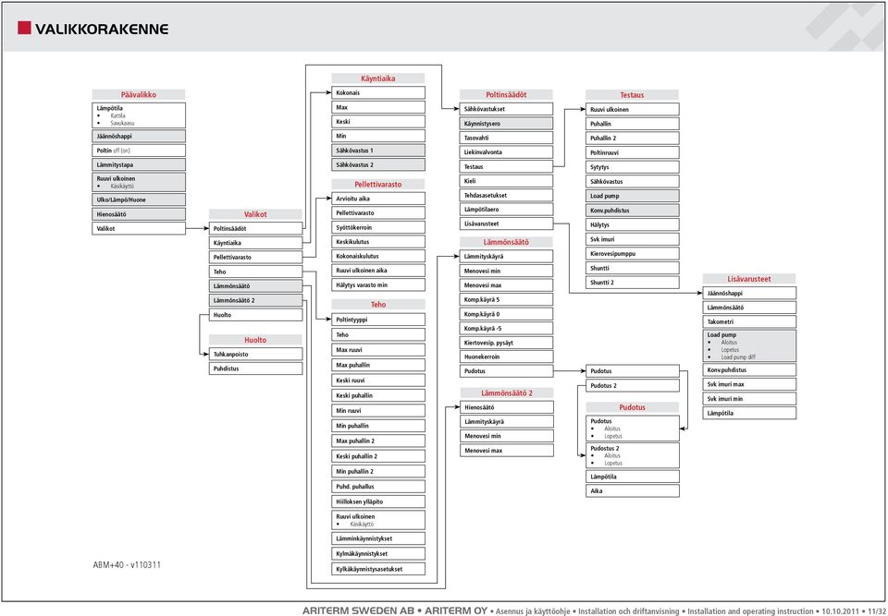Click the "VALIKKORAKENNE" page title
This screenshot has width=888, height=616.
(x=102, y=29)
